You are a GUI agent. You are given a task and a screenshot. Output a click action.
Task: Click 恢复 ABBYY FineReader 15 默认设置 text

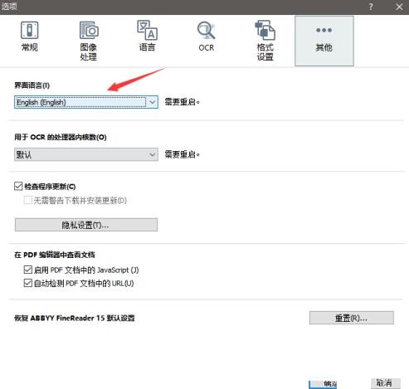(x=75, y=318)
